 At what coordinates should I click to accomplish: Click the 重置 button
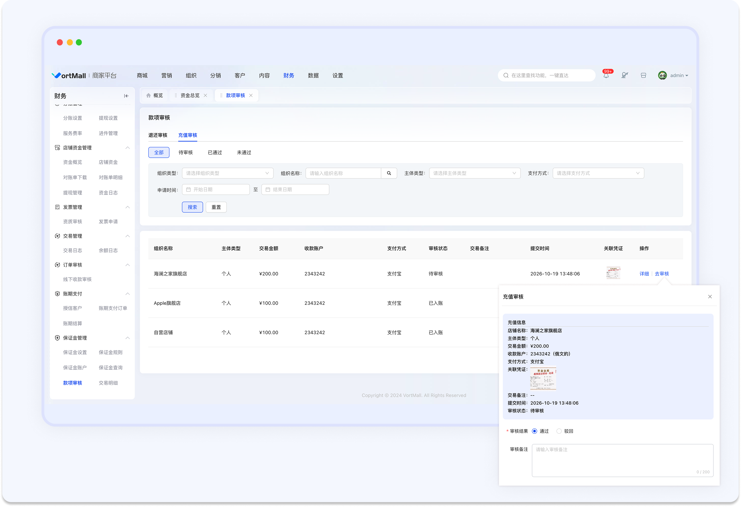(216, 207)
